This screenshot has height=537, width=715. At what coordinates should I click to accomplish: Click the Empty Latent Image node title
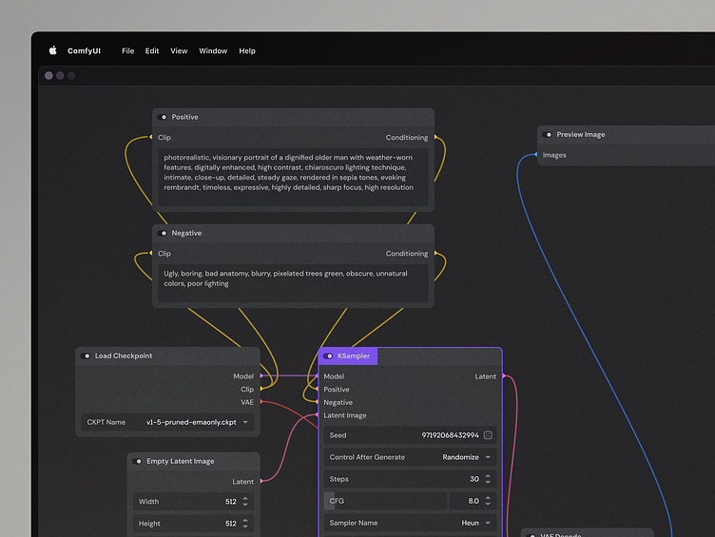tap(180, 461)
